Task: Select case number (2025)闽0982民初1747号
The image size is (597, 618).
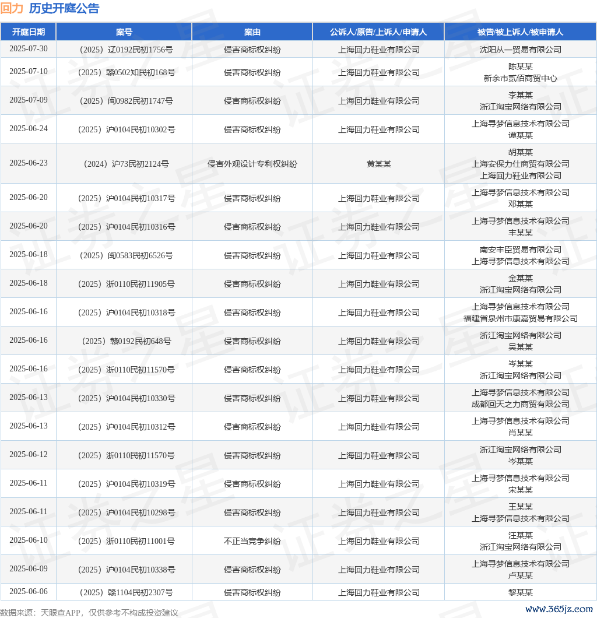Action: (x=126, y=101)
